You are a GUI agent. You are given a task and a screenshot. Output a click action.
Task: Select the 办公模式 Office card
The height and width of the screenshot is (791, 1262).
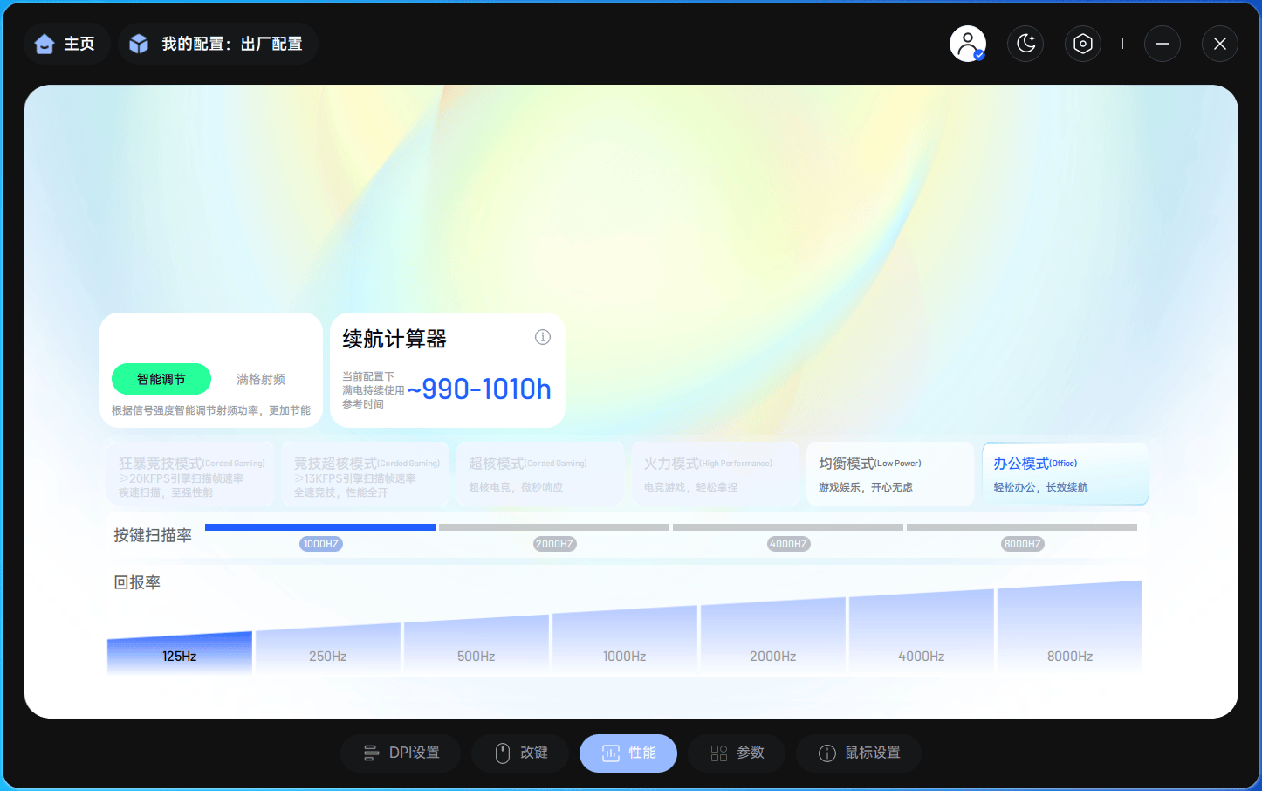pyautogui.click(x=1064, y=473)
